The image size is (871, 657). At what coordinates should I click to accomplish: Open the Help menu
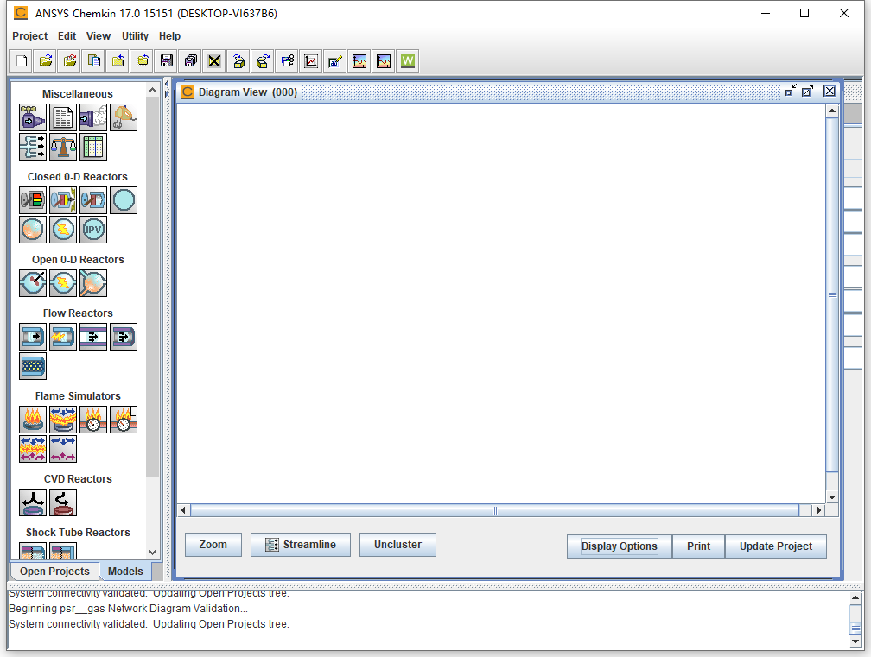pyautogui.click(x=169, y=36)
